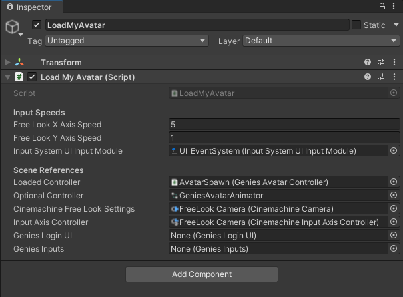Click the Genies Login UI label

tap(43, 236)
